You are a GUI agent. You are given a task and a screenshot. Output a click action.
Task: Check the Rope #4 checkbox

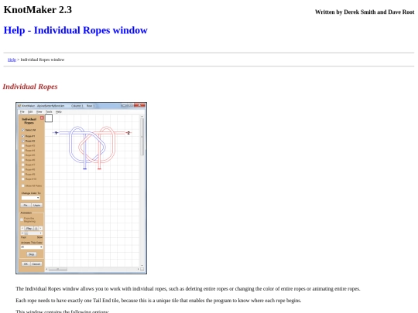23,151
